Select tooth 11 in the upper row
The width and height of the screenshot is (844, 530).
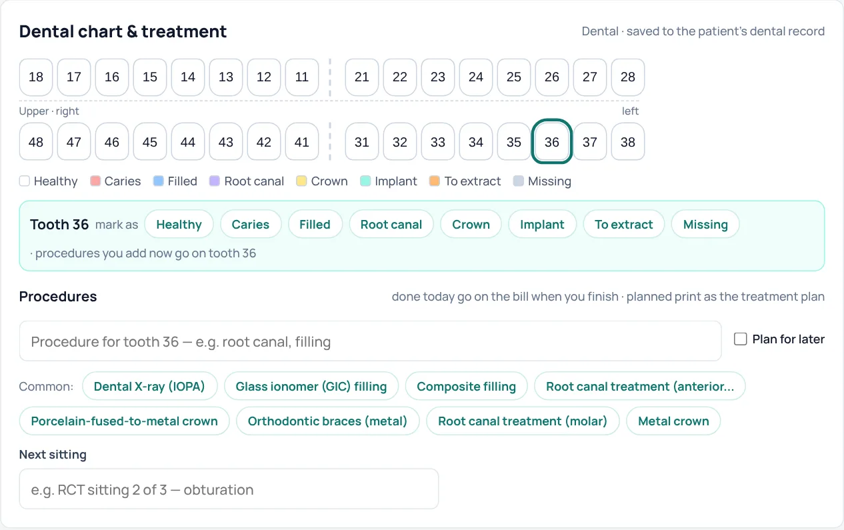302,77
